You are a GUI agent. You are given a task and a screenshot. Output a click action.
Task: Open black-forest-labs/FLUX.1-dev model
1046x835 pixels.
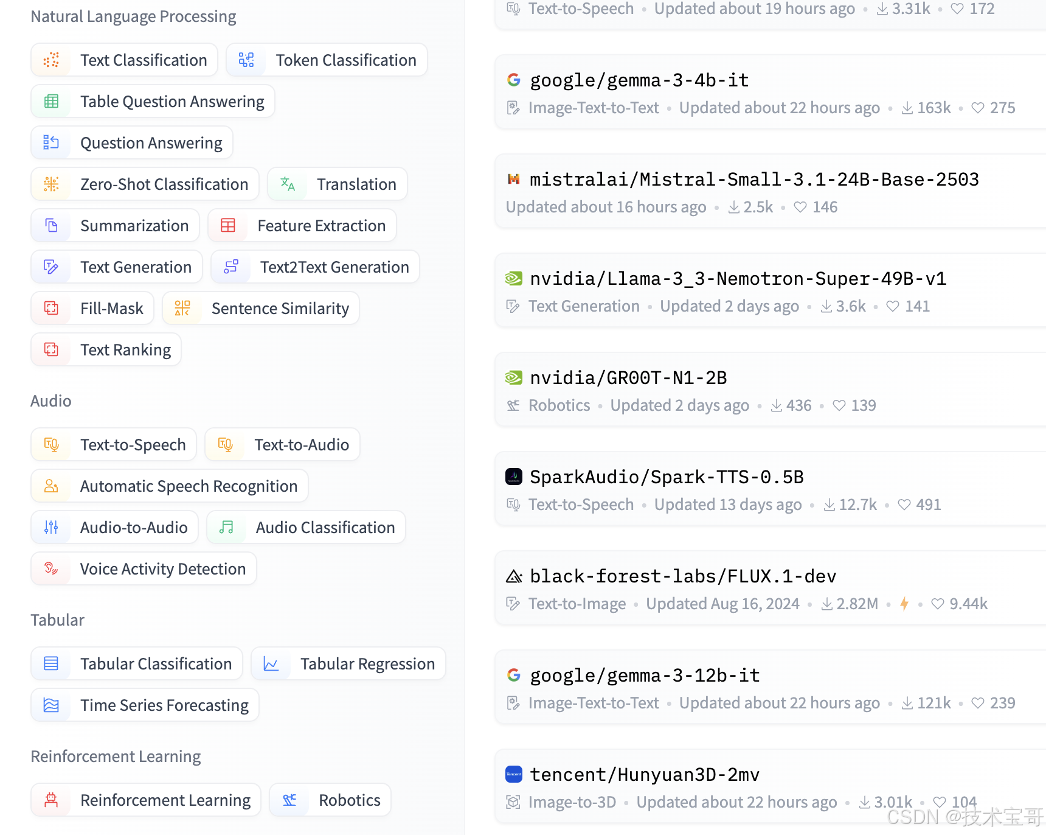[x=683, y=576]
